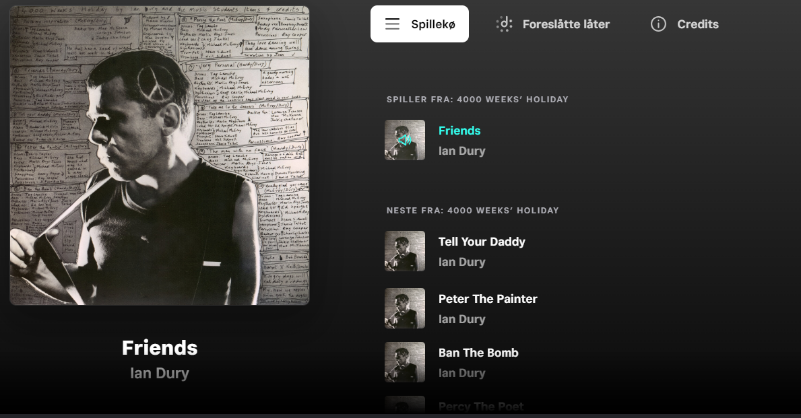Image resolution: width=801 pixels, height=418 pixels.
Task: Click the highlighted Friends title in queue
Action: click(x=459, y=131)
